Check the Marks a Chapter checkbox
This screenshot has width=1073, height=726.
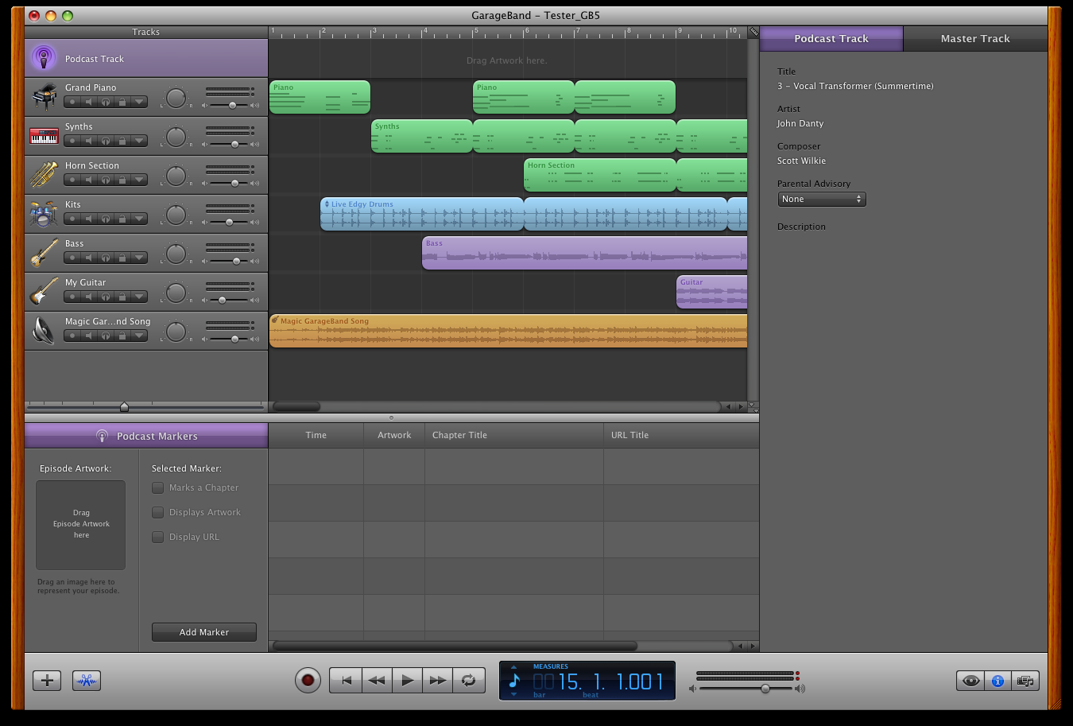157,487
